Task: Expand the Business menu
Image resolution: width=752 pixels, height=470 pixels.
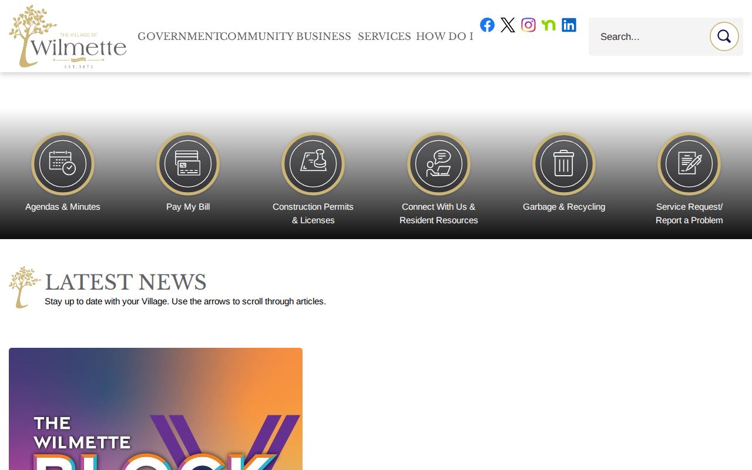Action: pyautogui.click(x=324, y=36)
